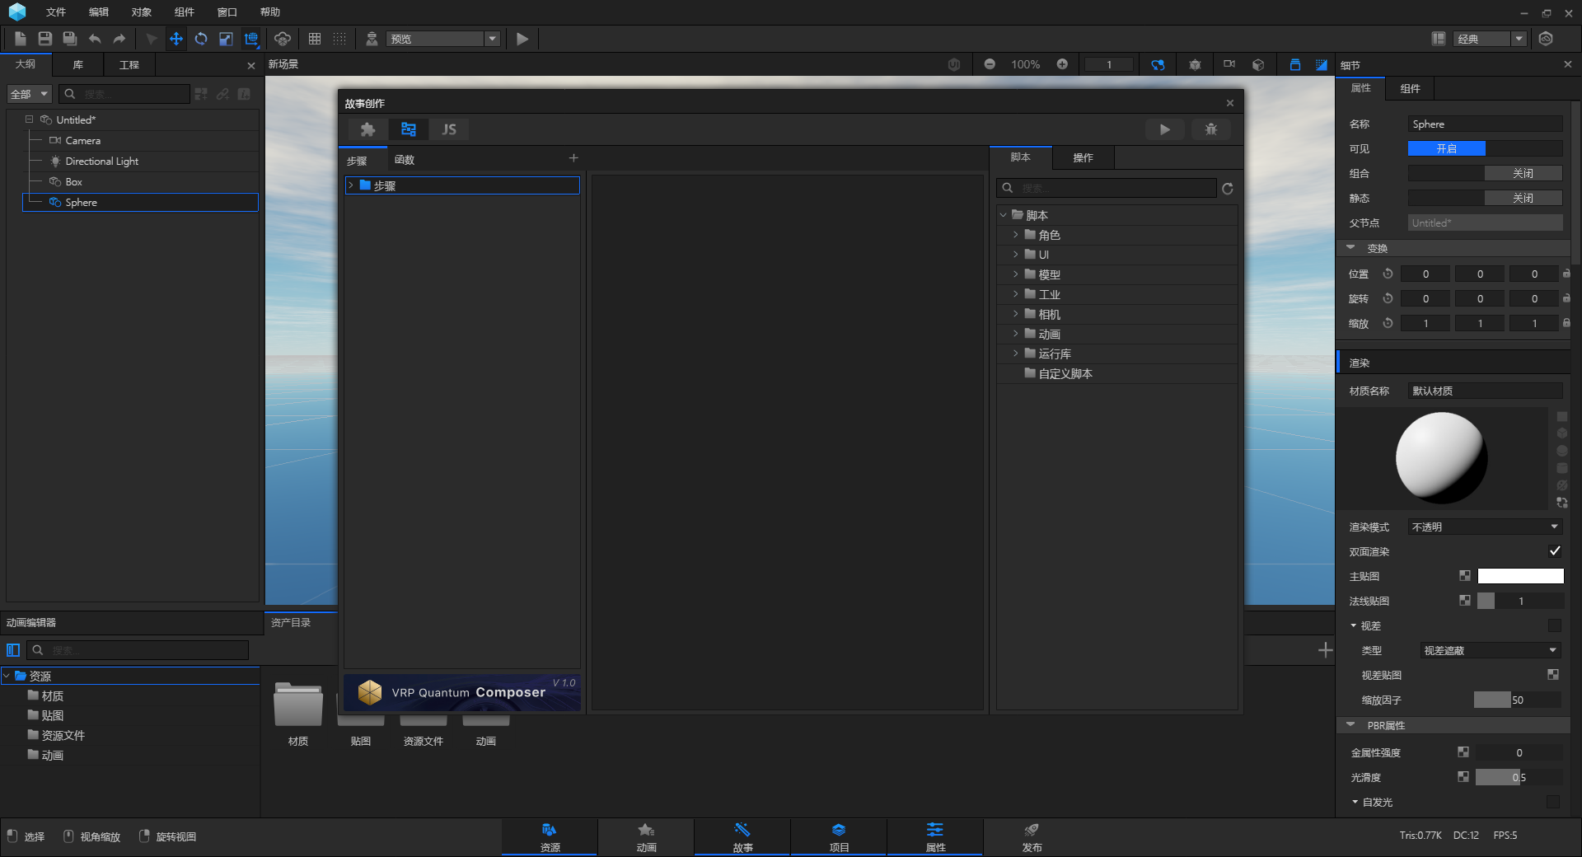Toggle the solid grid icon
Image resolution: width=1582 pixels, height=857 pixels.
(x=315, y=39)
